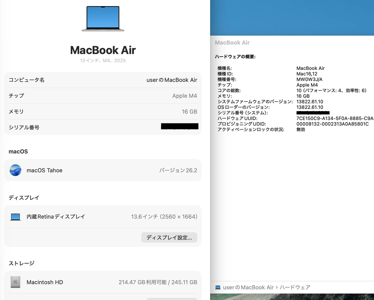Click ハードウェア in the path bar

(295, 287)
